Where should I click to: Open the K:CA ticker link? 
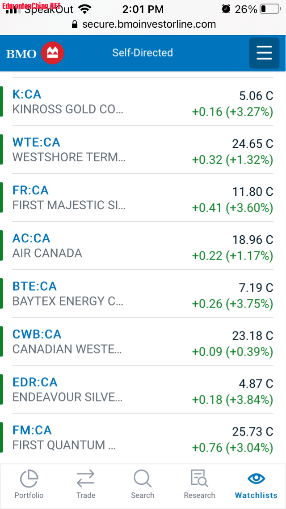27,95
